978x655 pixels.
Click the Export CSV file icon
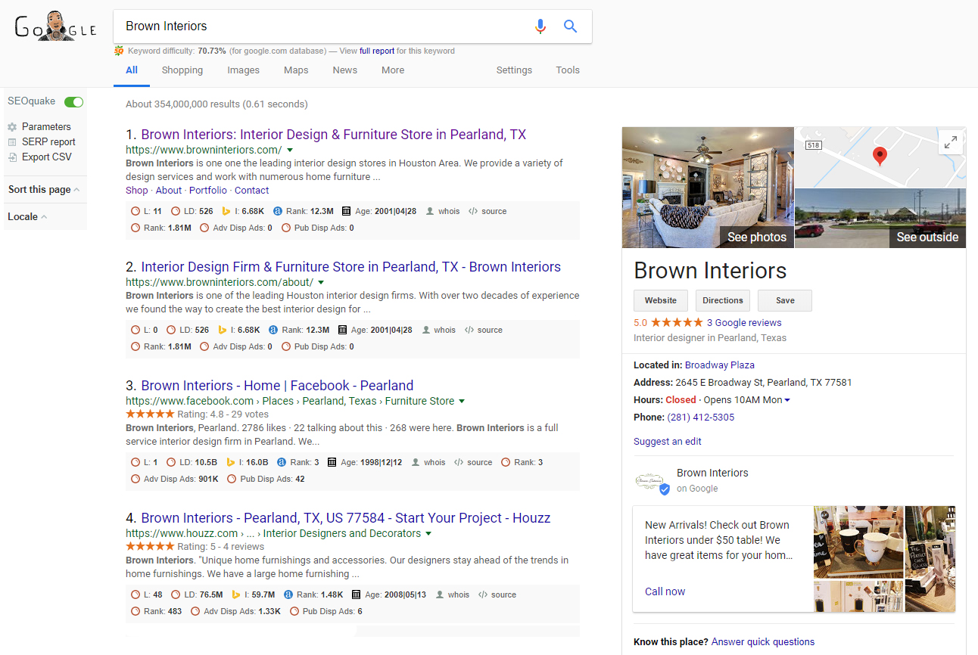tap(12, 157)
